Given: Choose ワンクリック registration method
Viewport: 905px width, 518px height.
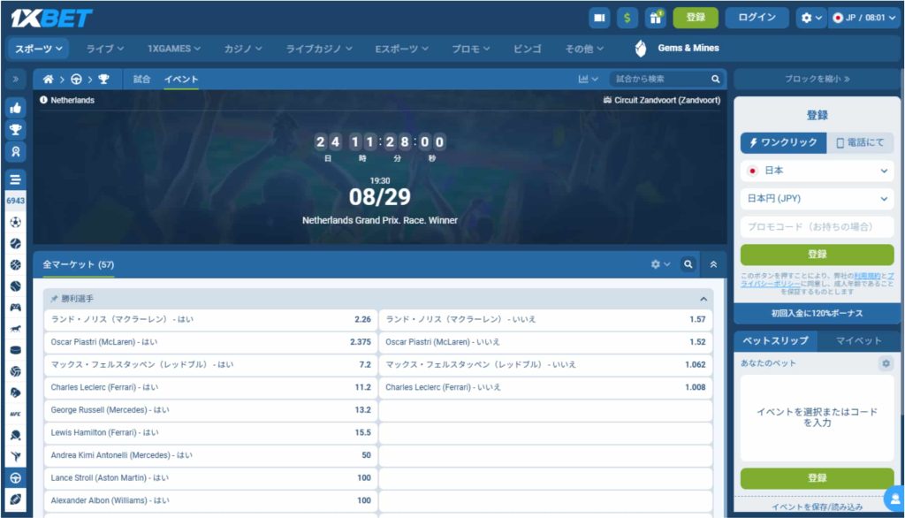Looking at the screenshot, I should point(784,142).
